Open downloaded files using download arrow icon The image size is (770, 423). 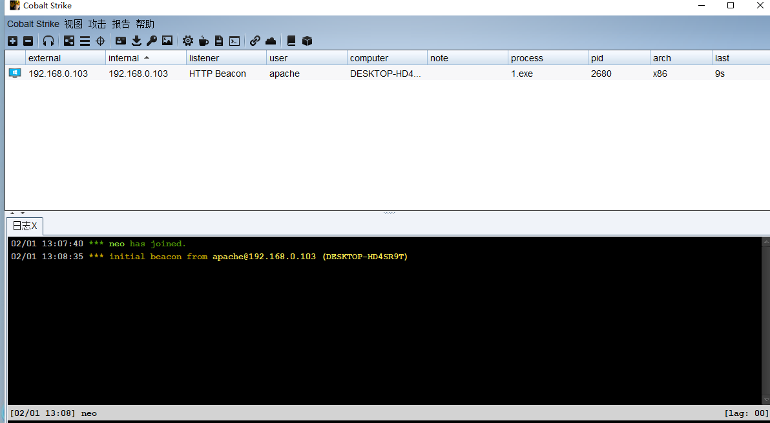(x=136, y=41)
